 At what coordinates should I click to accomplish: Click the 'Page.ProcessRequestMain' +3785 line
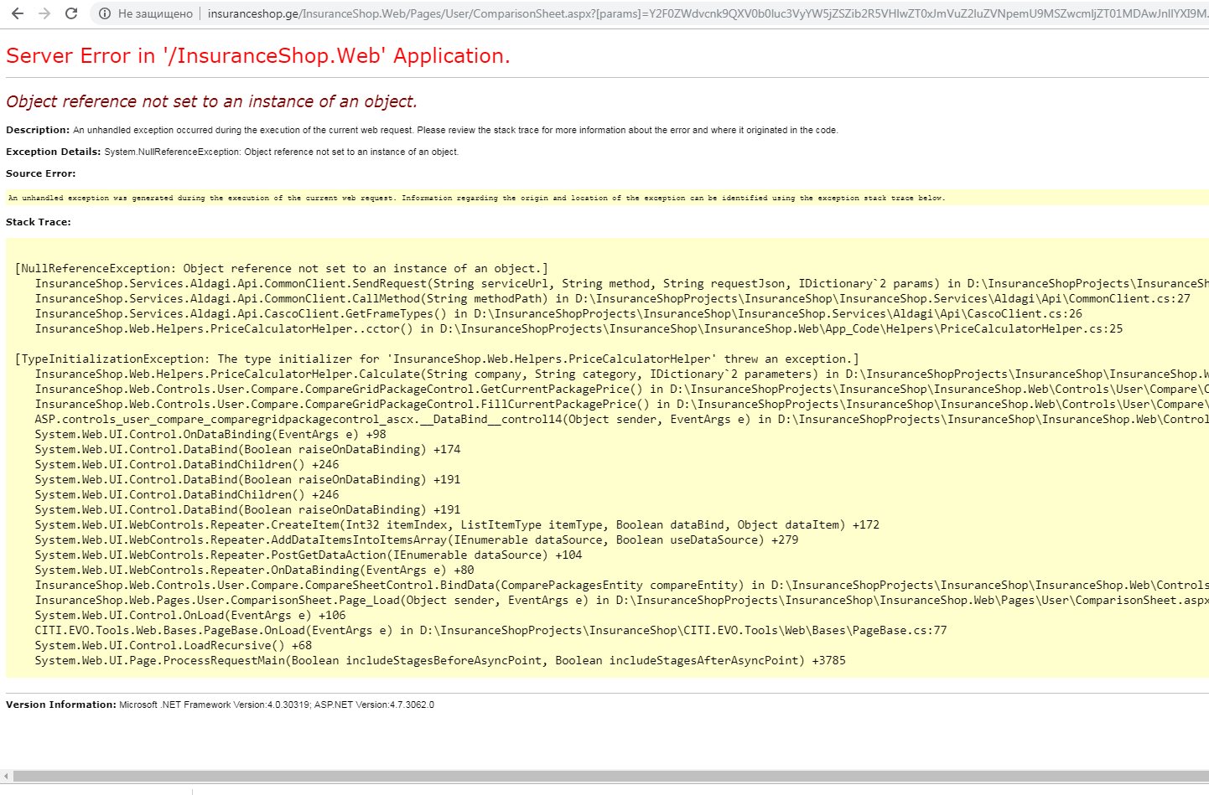440,661
